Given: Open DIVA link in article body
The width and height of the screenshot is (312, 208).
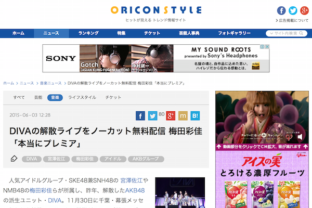Looking at the screenshot, I should pyautogui.click(x=55, y=200).
